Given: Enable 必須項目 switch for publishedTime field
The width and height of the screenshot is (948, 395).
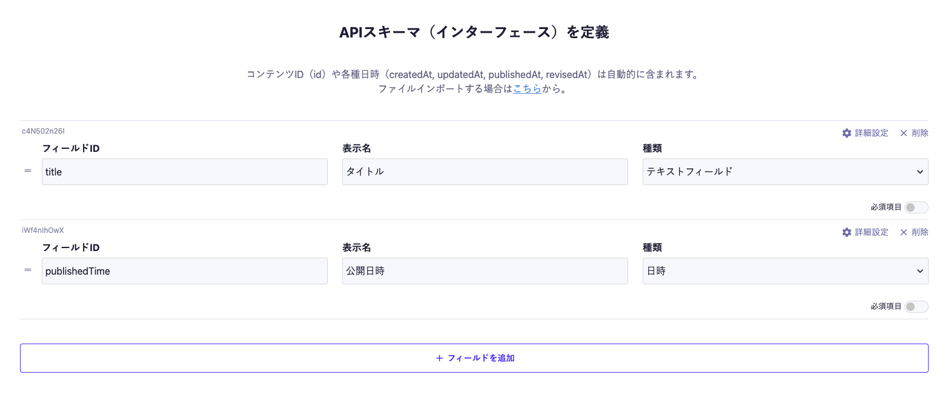Looking at the screenshot, I should click(915, 307).
